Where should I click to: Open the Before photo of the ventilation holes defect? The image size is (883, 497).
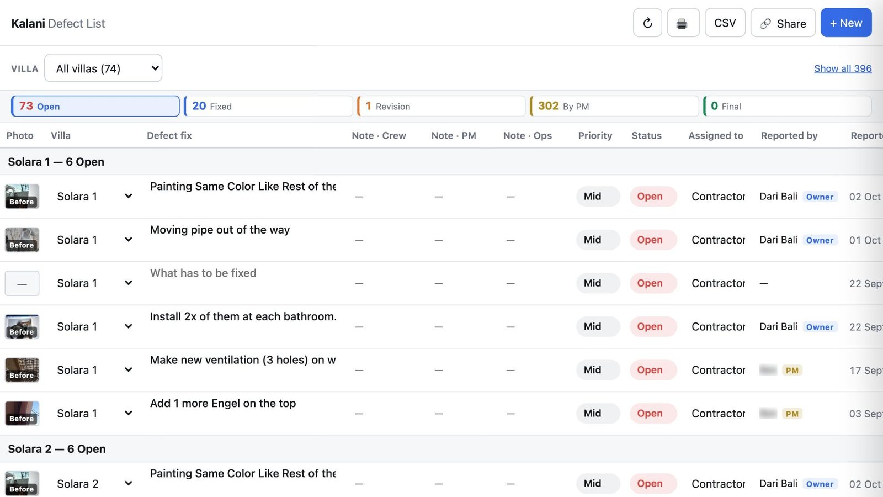coord(22,370)
